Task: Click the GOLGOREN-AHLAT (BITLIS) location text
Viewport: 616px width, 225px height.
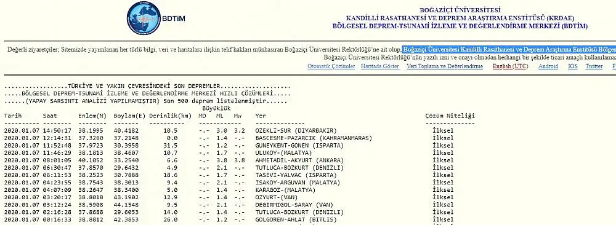Action: pos(296,220)
